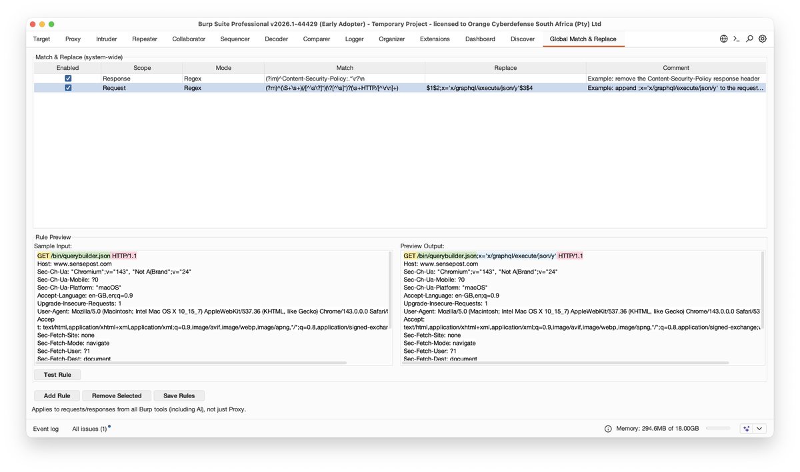Sort by the Comment column header
Viewport: 800px width, 472px height.
tap(676, 68)
